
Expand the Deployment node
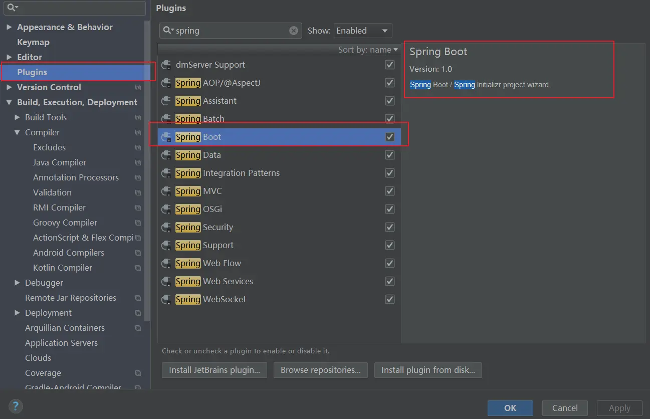tap(17, 313)
